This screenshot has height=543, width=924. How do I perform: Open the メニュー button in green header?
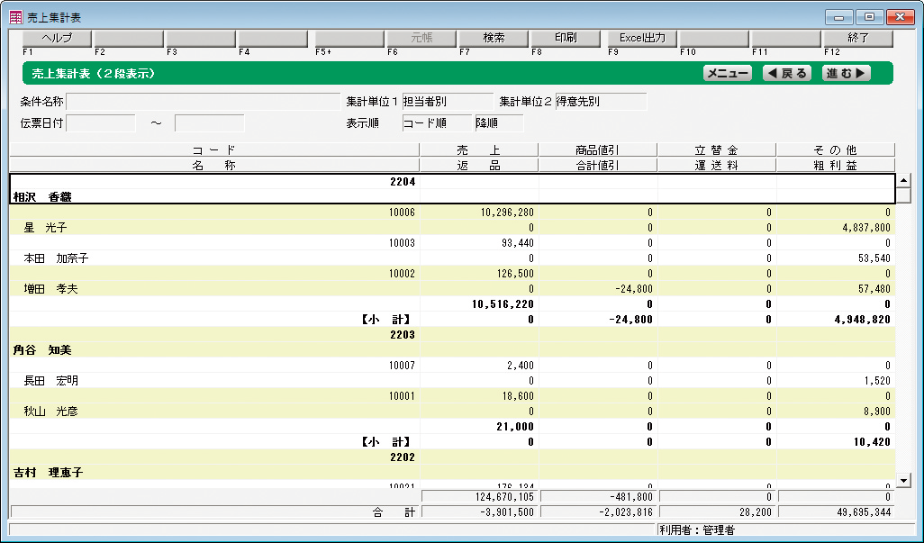727,74
